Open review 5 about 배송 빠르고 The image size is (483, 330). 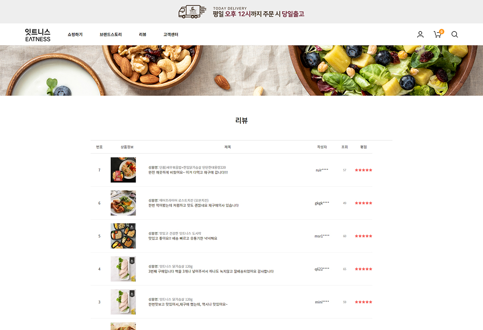coord(183,239)
